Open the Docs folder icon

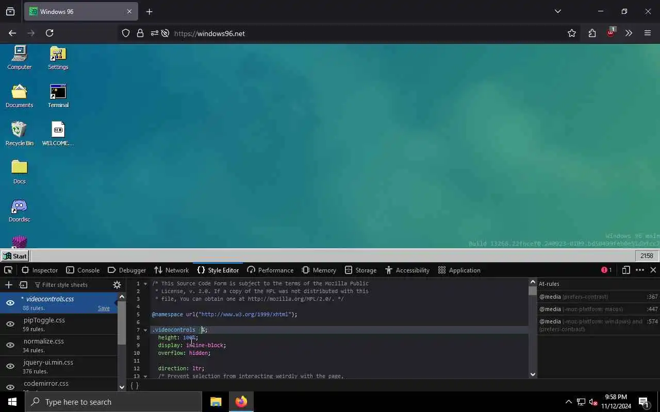coord(20,172)
